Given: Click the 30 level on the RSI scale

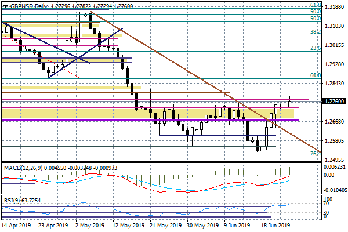Looking at the screenshot, I should [326, 213].
